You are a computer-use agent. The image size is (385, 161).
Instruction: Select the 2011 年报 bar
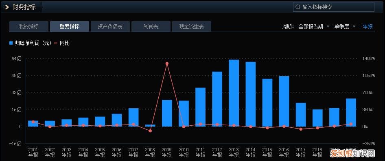tap(200, 107)
